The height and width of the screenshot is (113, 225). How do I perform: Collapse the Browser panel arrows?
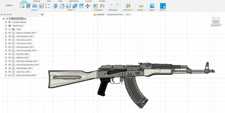pos(1,15)
